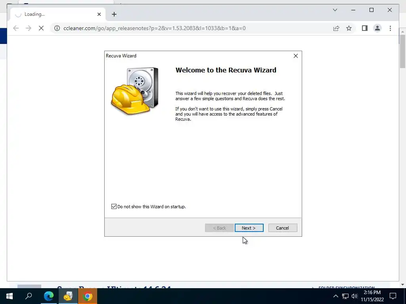This screenshot has height=304, width=406.
Task: Stop loading the page
Action: (x=41, y=28)
